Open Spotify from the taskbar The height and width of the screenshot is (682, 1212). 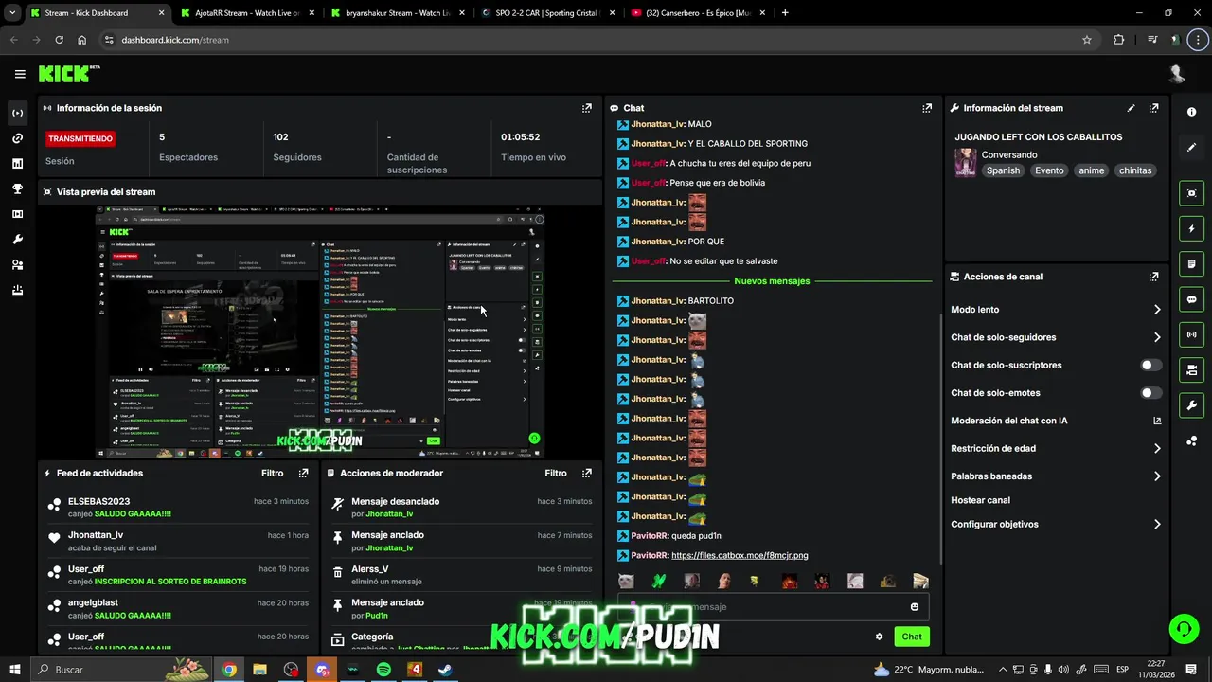[x=383, y=670]
